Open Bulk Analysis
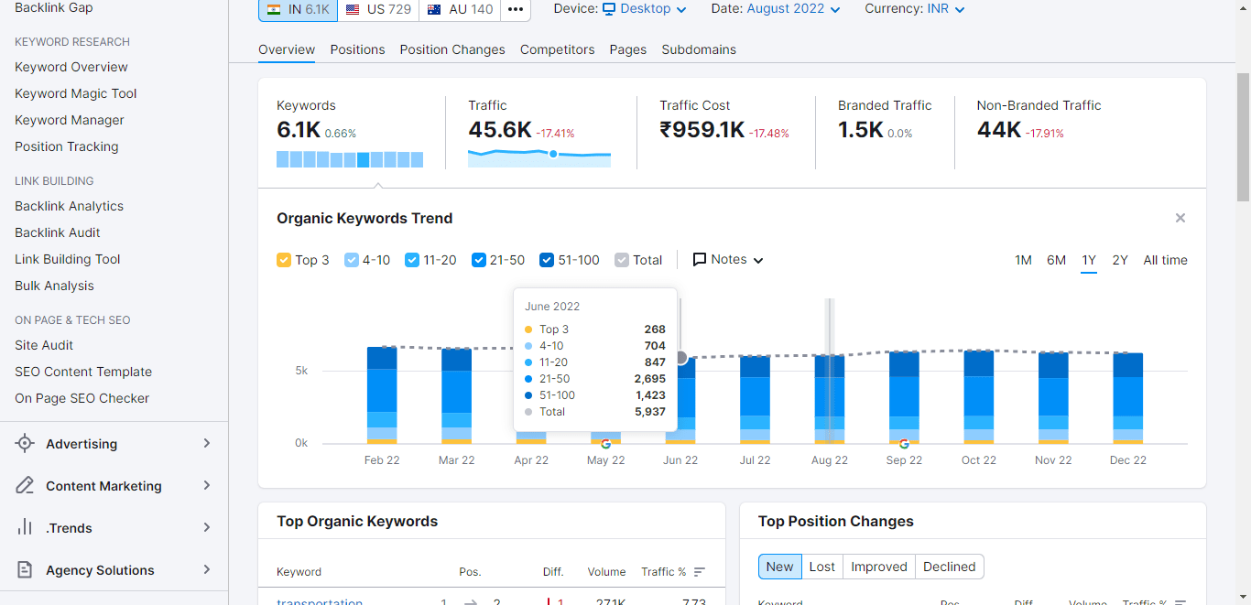The image size is (1251, 605). (x=55, y=286)
